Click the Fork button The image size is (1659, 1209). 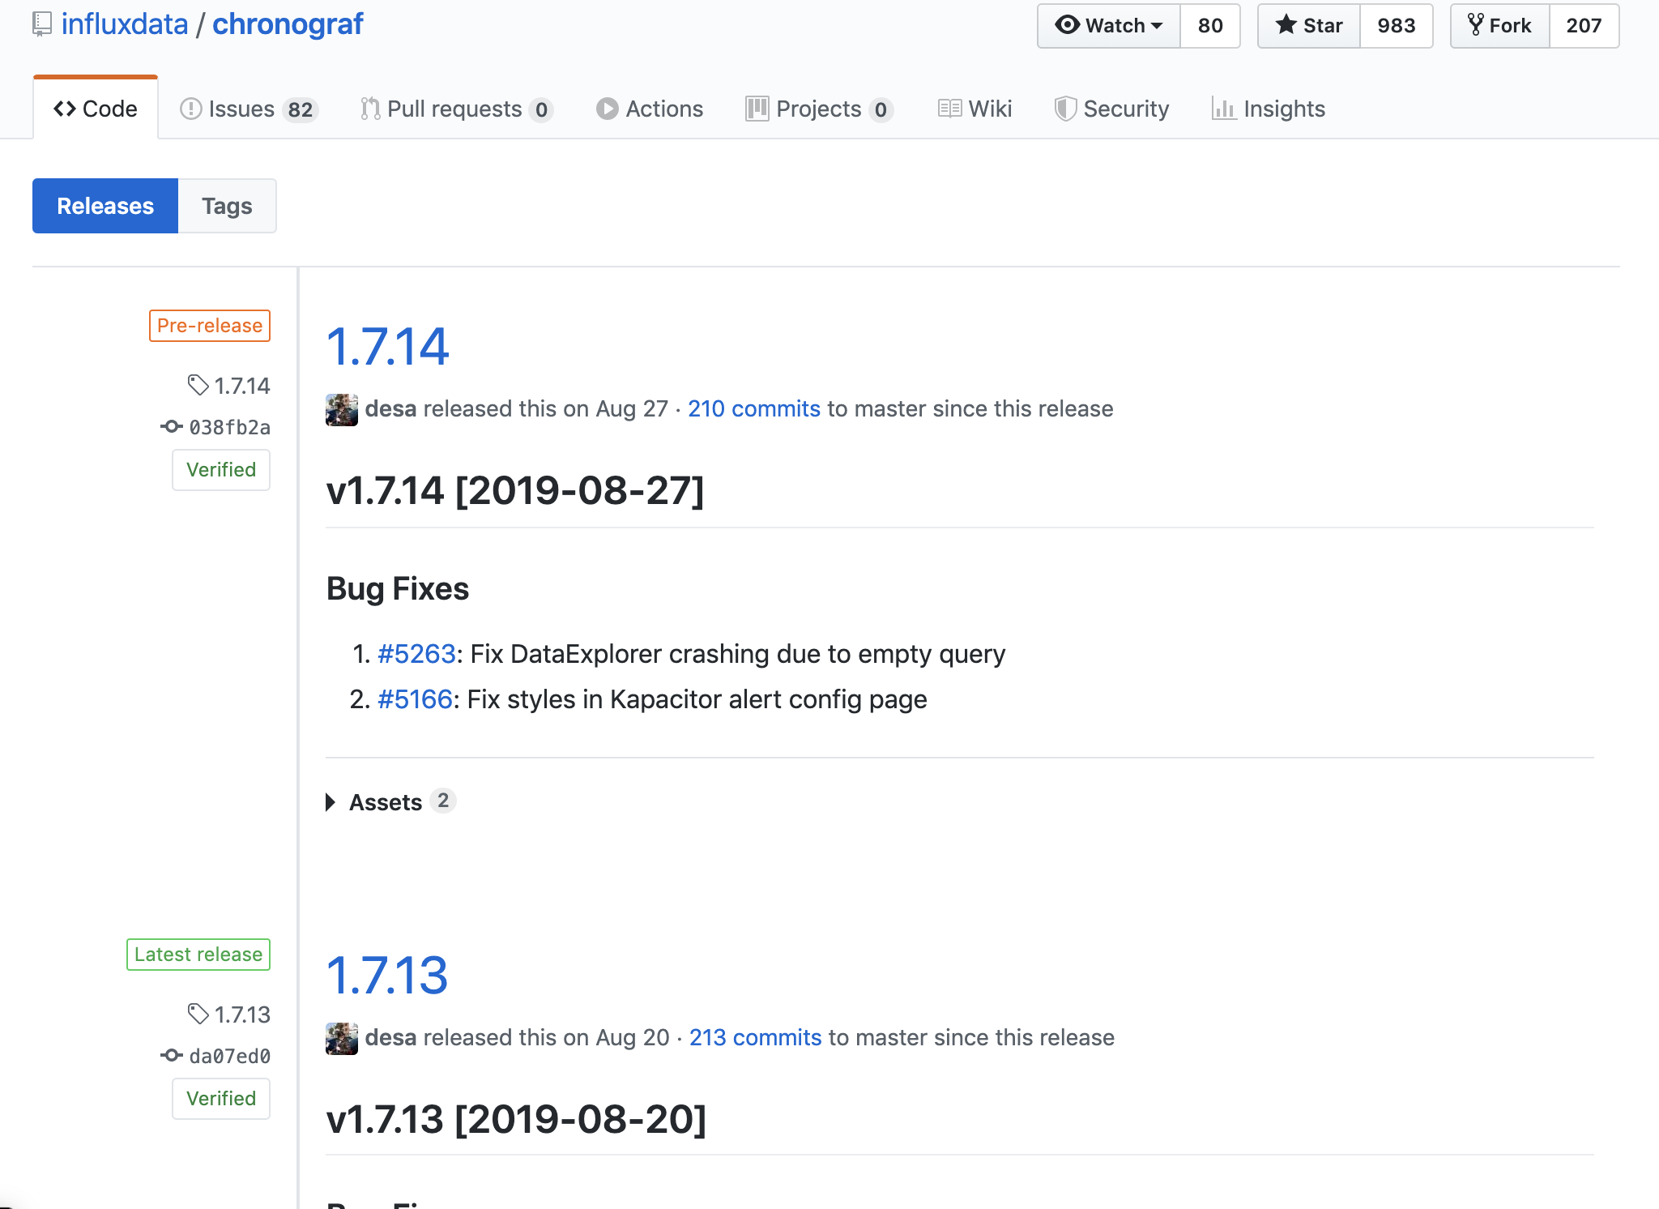[x=1500, y=26]
